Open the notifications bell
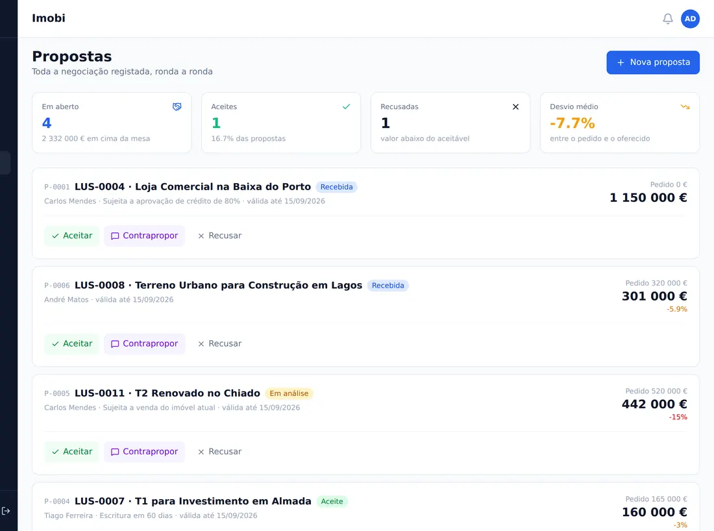This screenshot has width=714, height=531. coord(667,19)
